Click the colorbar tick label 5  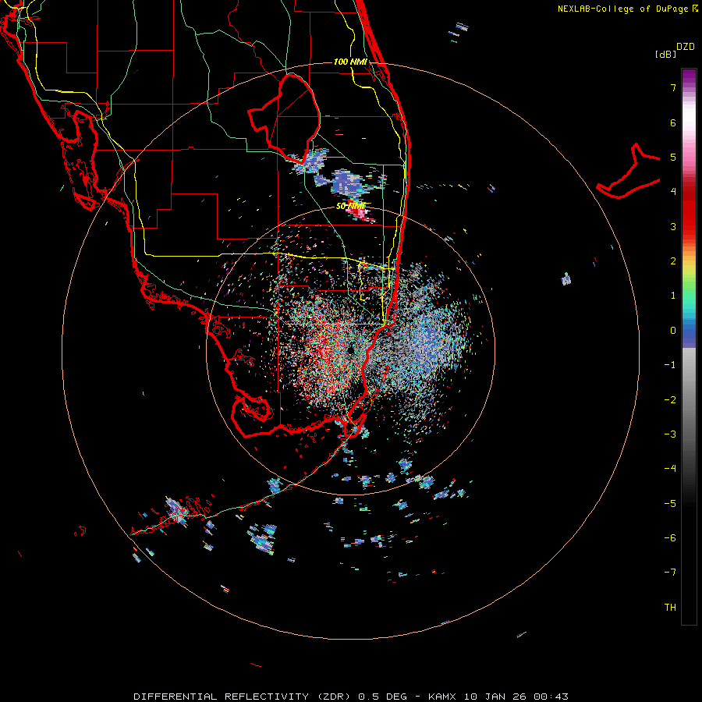(x=673, y=157)
